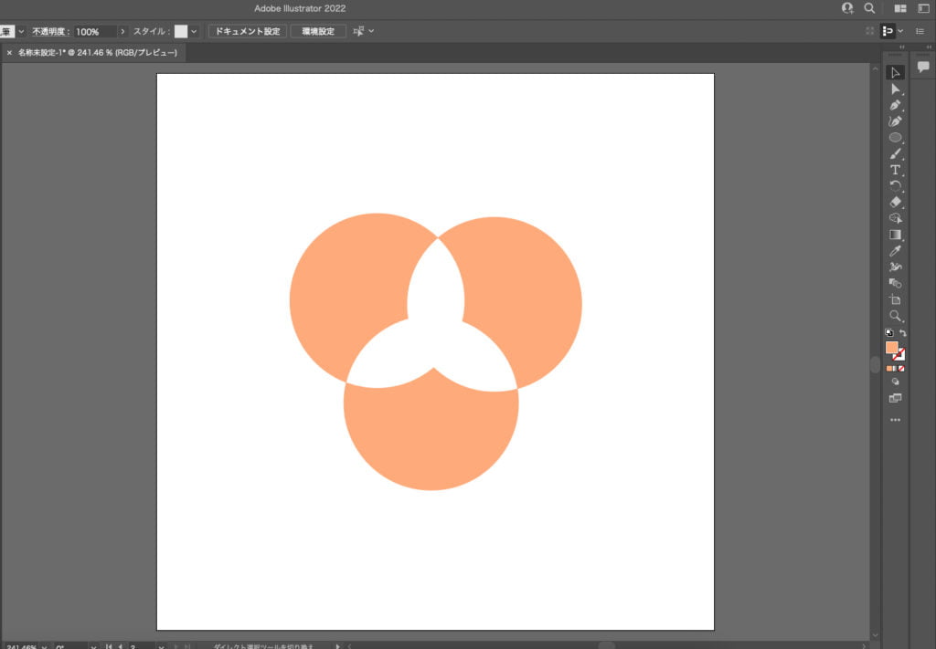Image resolution: width=936 pixels, height=649 pixels.
Task: Open the スタイル dropdown arrow
Action: 194,31
